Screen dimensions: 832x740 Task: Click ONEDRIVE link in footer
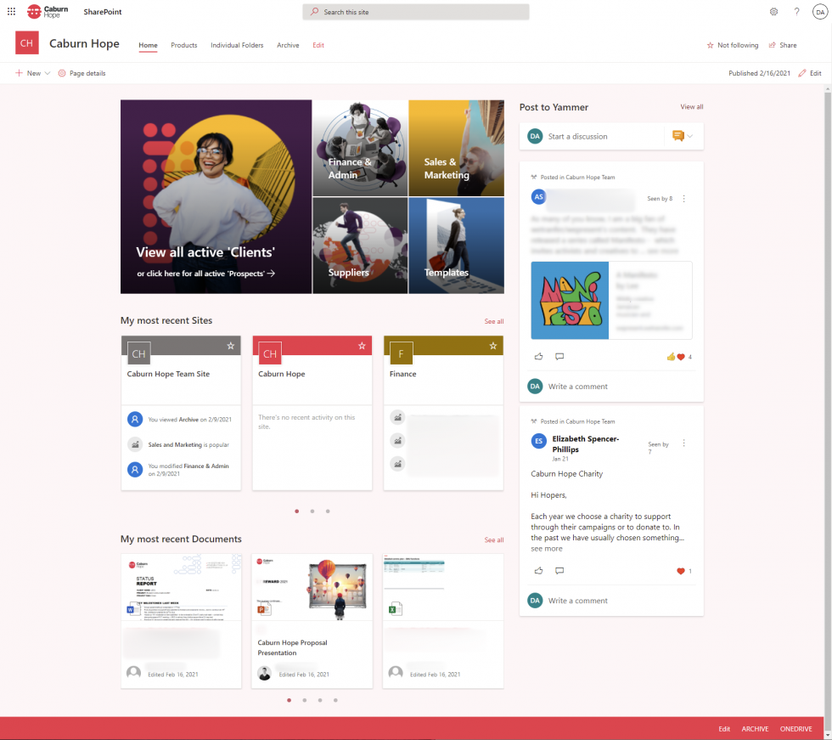[795, 729]
